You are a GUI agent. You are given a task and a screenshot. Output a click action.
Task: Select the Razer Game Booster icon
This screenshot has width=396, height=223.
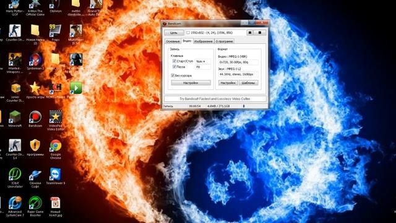(35, 207)
